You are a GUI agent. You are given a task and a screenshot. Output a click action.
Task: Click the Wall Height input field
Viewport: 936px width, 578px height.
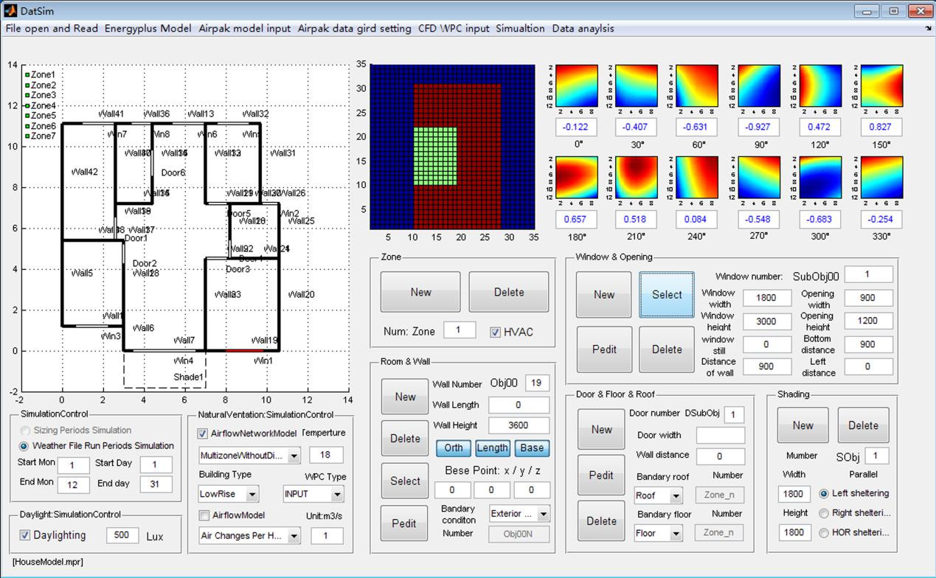click(x=519, y=425)
